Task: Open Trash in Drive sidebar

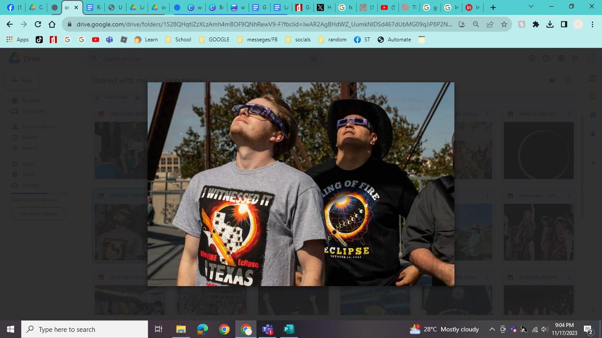Action: tap(28, 174)
